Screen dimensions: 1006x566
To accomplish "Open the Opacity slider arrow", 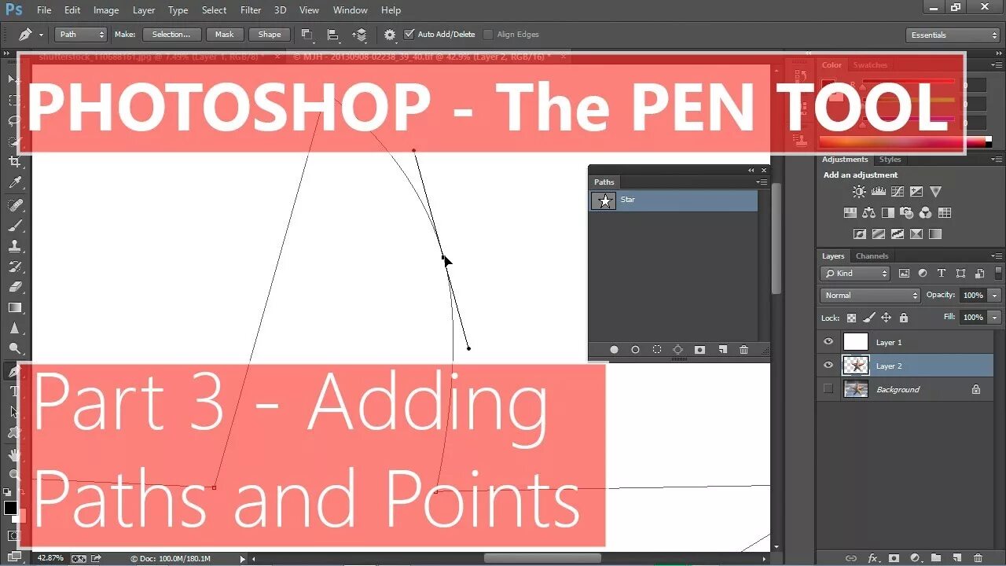I will [995, 296].
